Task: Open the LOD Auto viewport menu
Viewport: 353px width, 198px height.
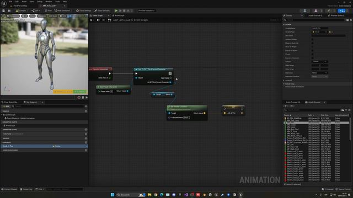Action: click(53, 16)
